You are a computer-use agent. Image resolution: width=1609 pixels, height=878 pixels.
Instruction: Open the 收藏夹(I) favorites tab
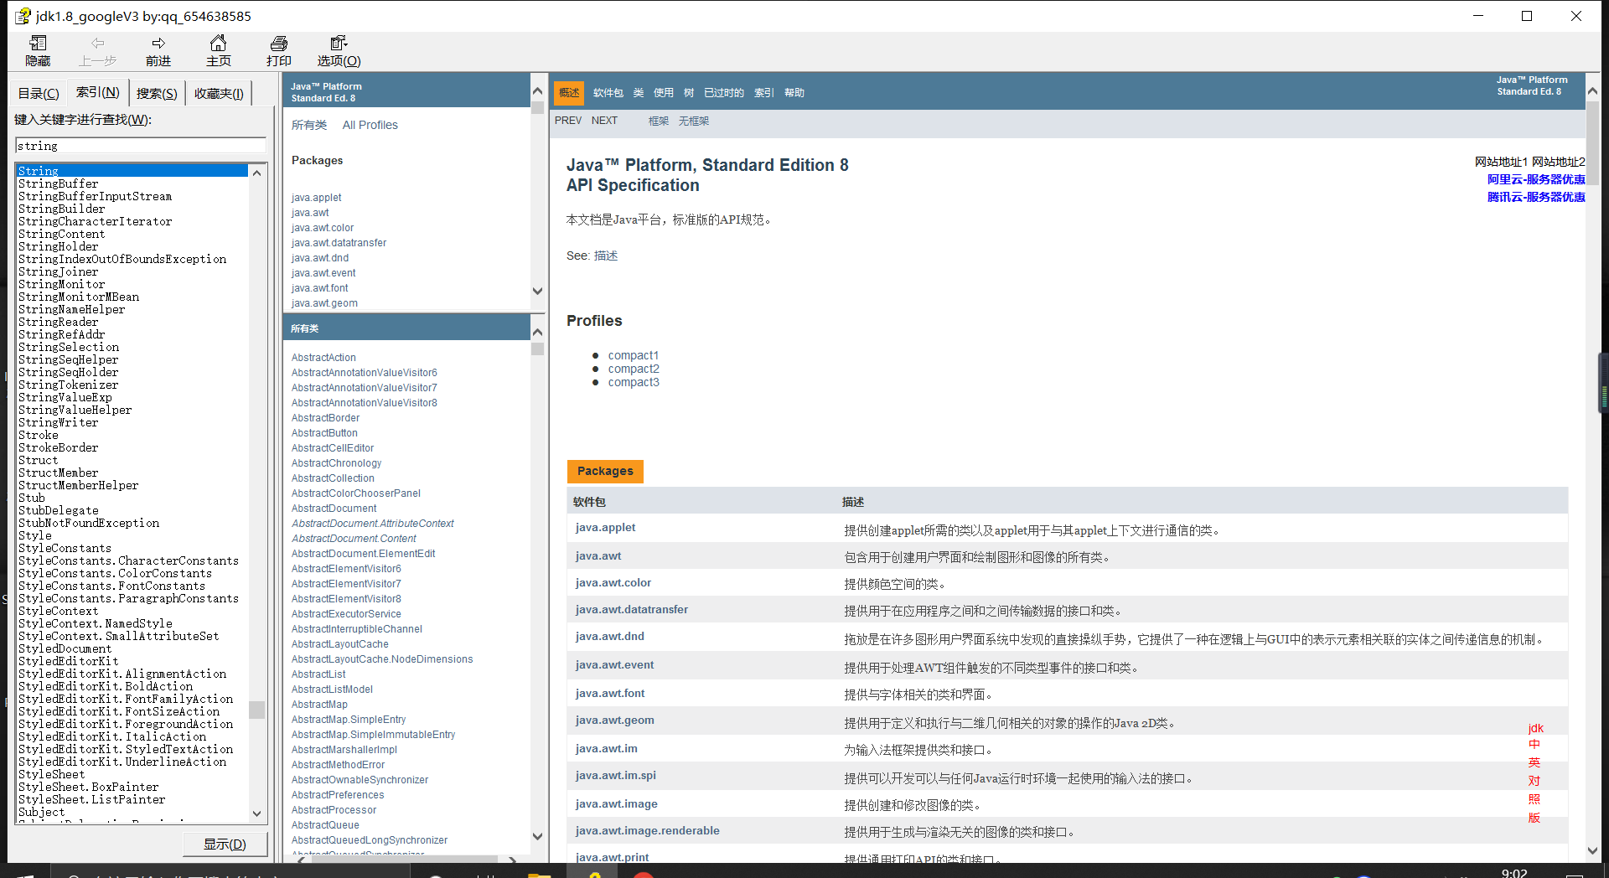218,92
